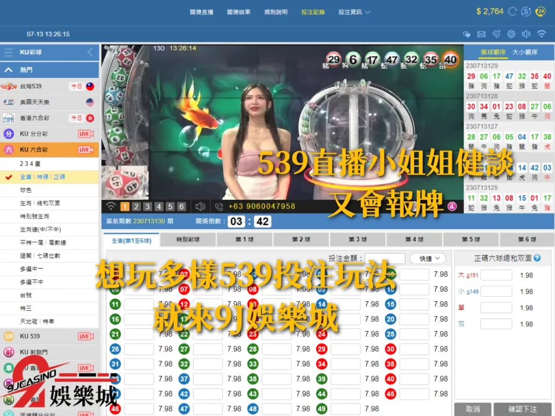This screenshot has width=555, height=416.
Task: Click the phone icon beside +63 number
Action: [219, 206]
